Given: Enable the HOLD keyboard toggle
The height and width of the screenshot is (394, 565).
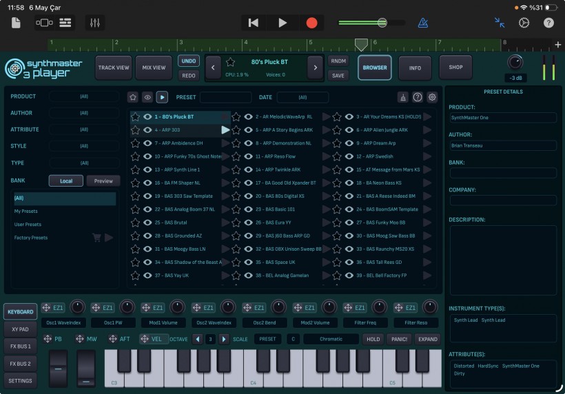Looking at the screenshot, I should click(373, 339).
